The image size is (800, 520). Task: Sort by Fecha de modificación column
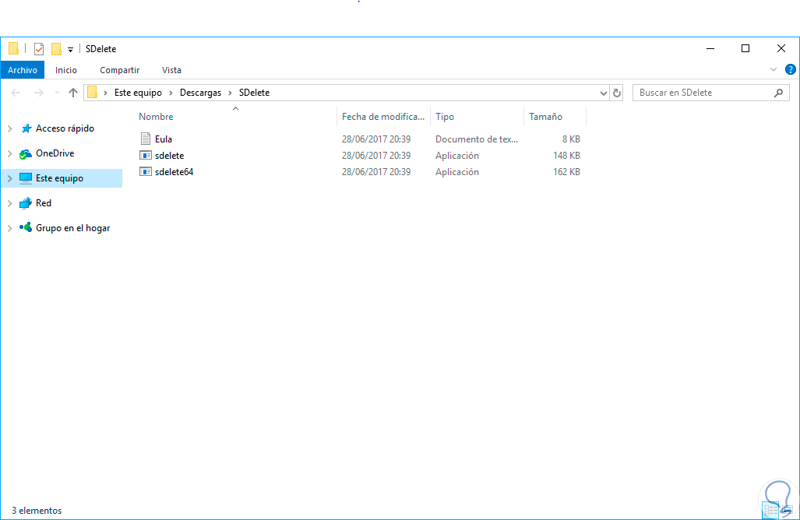tap(384, 116)
